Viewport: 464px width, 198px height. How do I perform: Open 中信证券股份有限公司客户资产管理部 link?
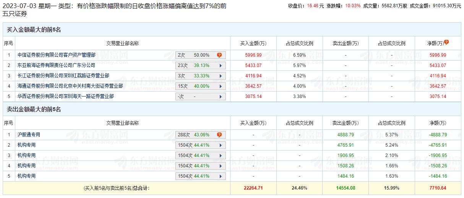pyautogui.click(x=56, y=55)
